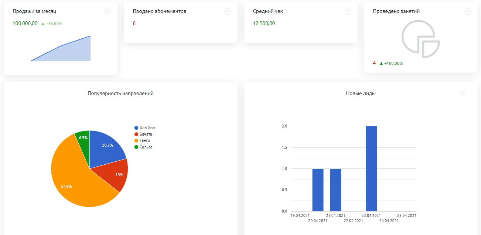Click help icon next to Новые лиды
481x235 pixels.
464,93
